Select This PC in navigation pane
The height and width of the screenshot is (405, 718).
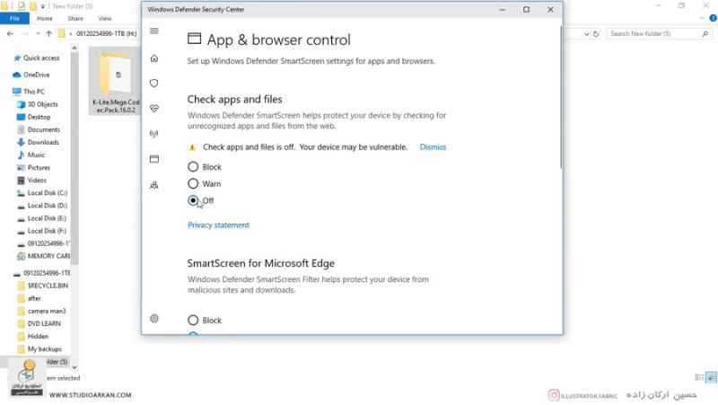29,92
